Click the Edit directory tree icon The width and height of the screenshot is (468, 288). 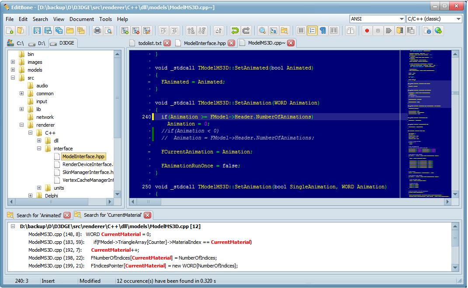146,31
